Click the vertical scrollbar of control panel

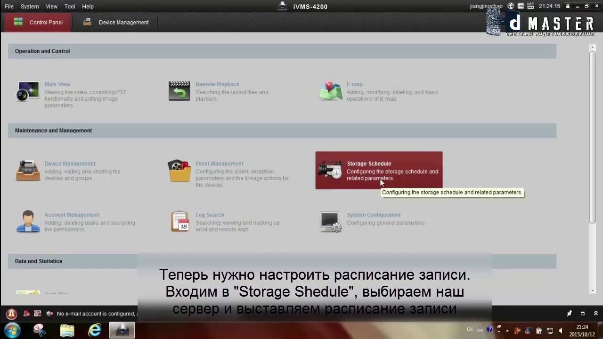pos(593,137)
